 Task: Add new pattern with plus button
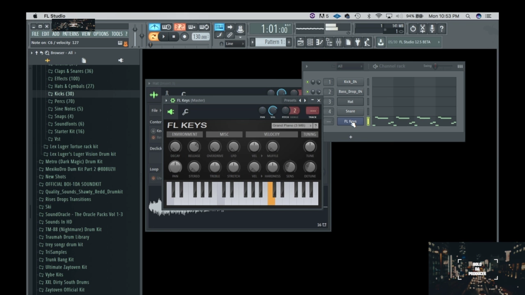289,42
